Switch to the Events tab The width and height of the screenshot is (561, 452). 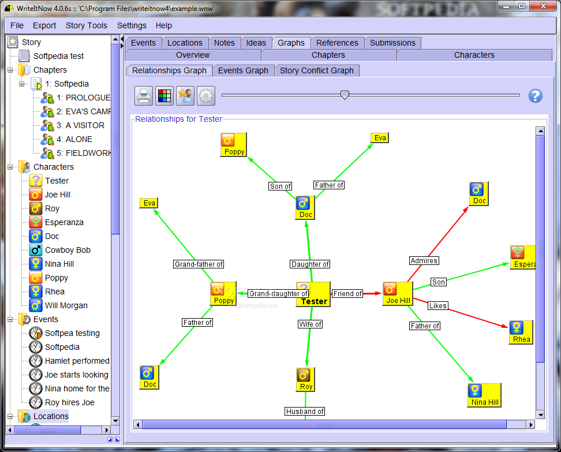(x=144, y=43)
